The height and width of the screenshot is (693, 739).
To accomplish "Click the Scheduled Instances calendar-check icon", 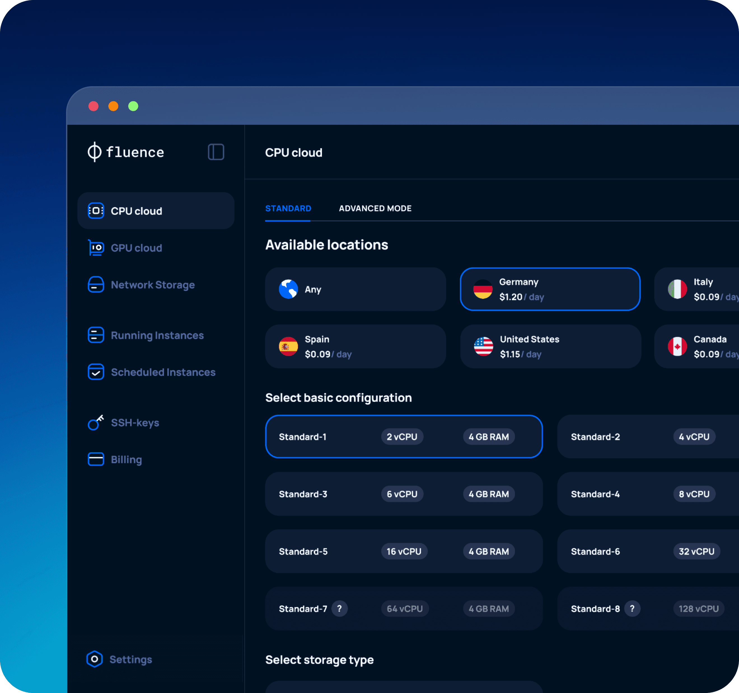I will click(96, 372).
